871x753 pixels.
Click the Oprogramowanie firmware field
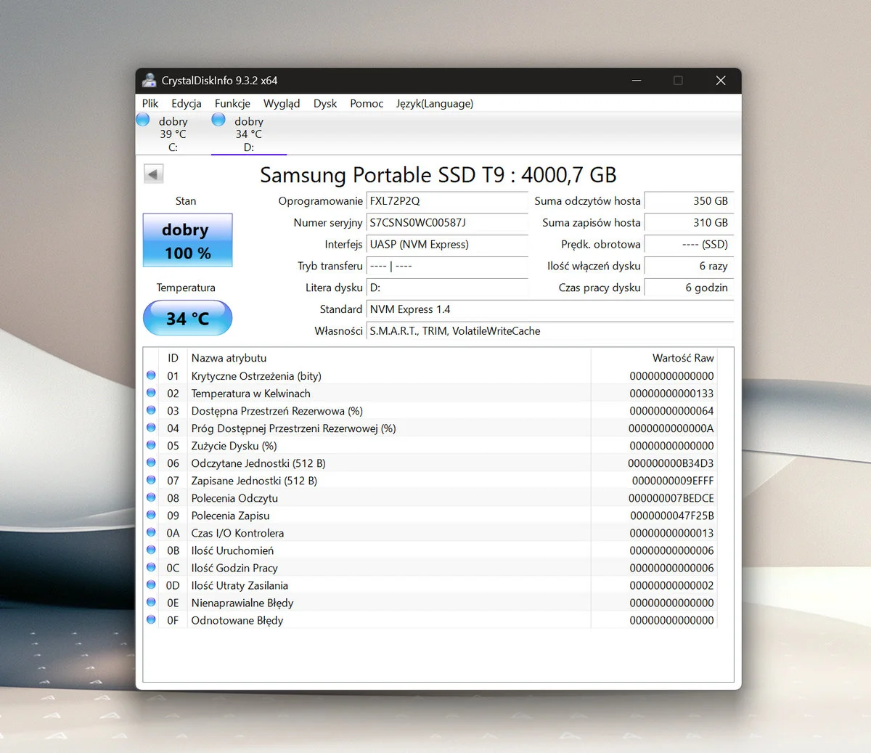(x=447, y=201)
